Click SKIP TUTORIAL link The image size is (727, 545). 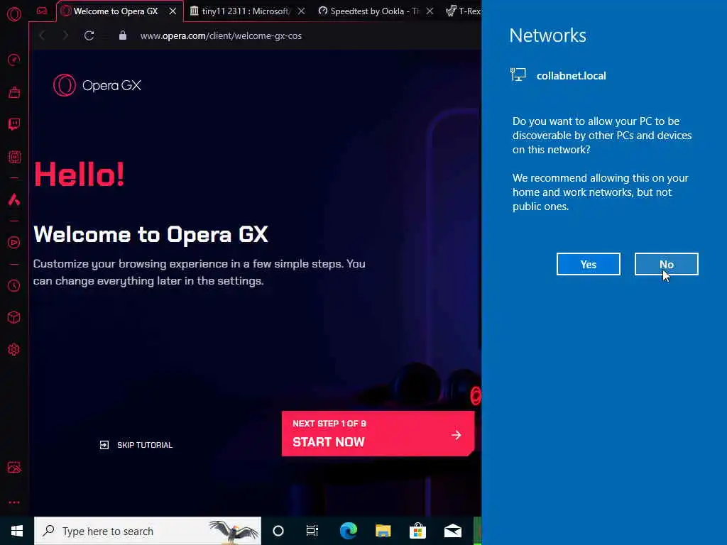[136, 445]
